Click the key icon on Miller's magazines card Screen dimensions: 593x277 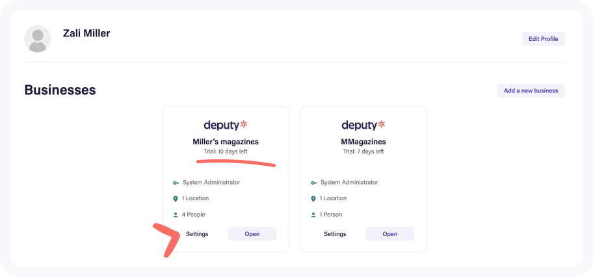(x=176, y=183)
